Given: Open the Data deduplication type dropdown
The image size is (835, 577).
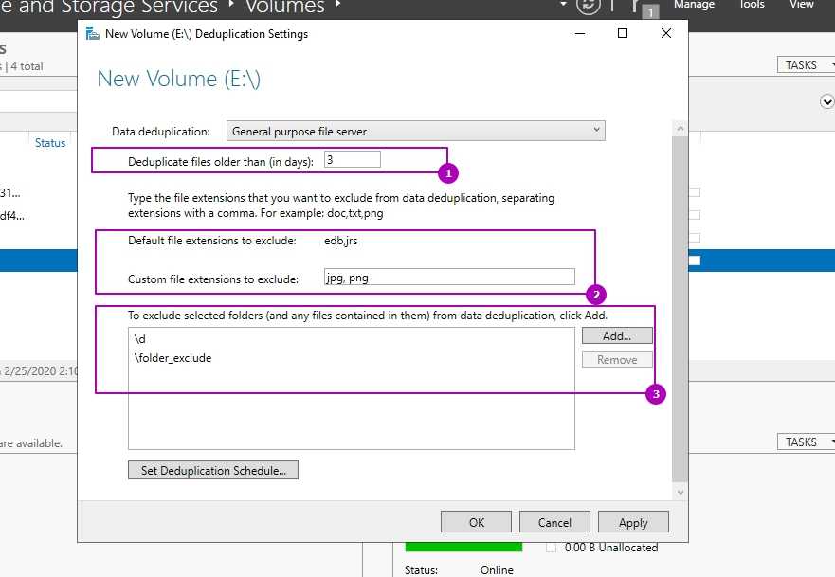Looking at the screenshot, I should (x=415, y=131).
